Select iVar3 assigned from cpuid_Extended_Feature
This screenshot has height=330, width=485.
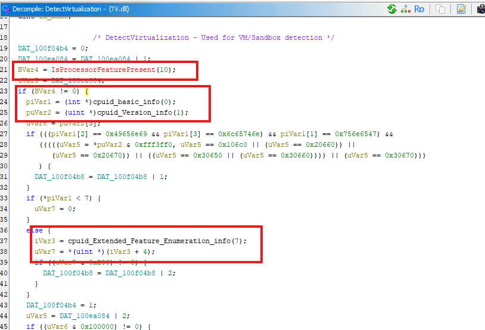(45, 241)
